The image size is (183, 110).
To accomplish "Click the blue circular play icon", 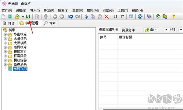I will 140,16.
